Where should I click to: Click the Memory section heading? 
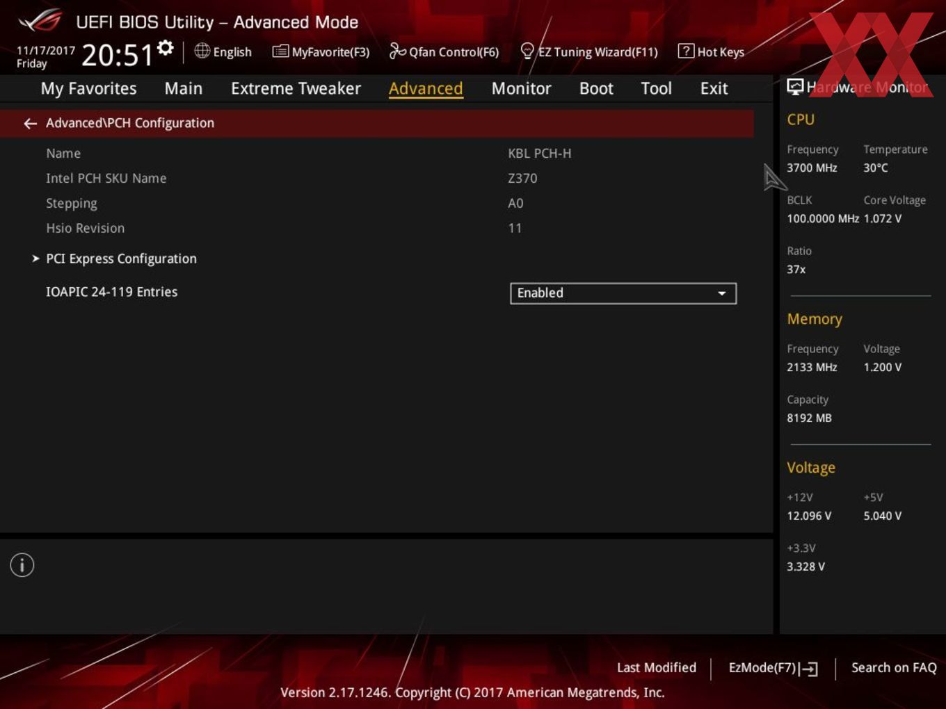(x=815, y=319)
